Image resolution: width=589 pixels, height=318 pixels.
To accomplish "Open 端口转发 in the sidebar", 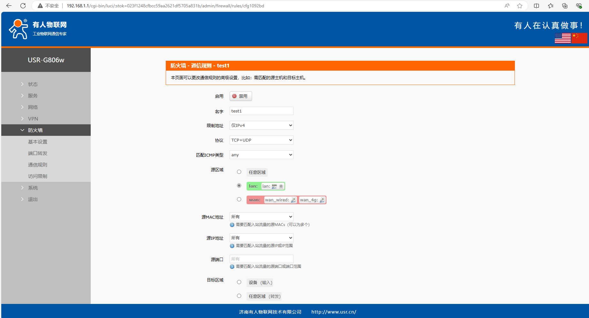I will (38, 153).
